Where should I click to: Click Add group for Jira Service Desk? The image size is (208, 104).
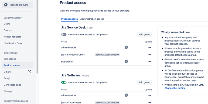145,34
